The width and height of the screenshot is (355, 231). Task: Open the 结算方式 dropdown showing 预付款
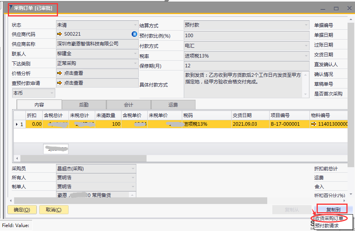pos(306,25)
